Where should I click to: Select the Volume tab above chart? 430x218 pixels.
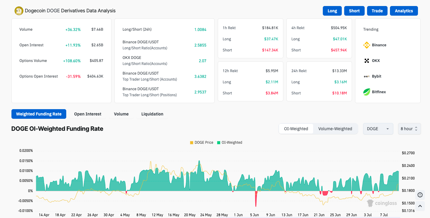coord(121,114)
